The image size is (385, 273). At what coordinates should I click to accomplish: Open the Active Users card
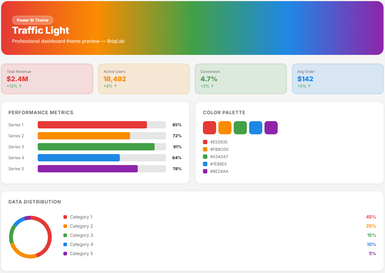coord(144,79)
